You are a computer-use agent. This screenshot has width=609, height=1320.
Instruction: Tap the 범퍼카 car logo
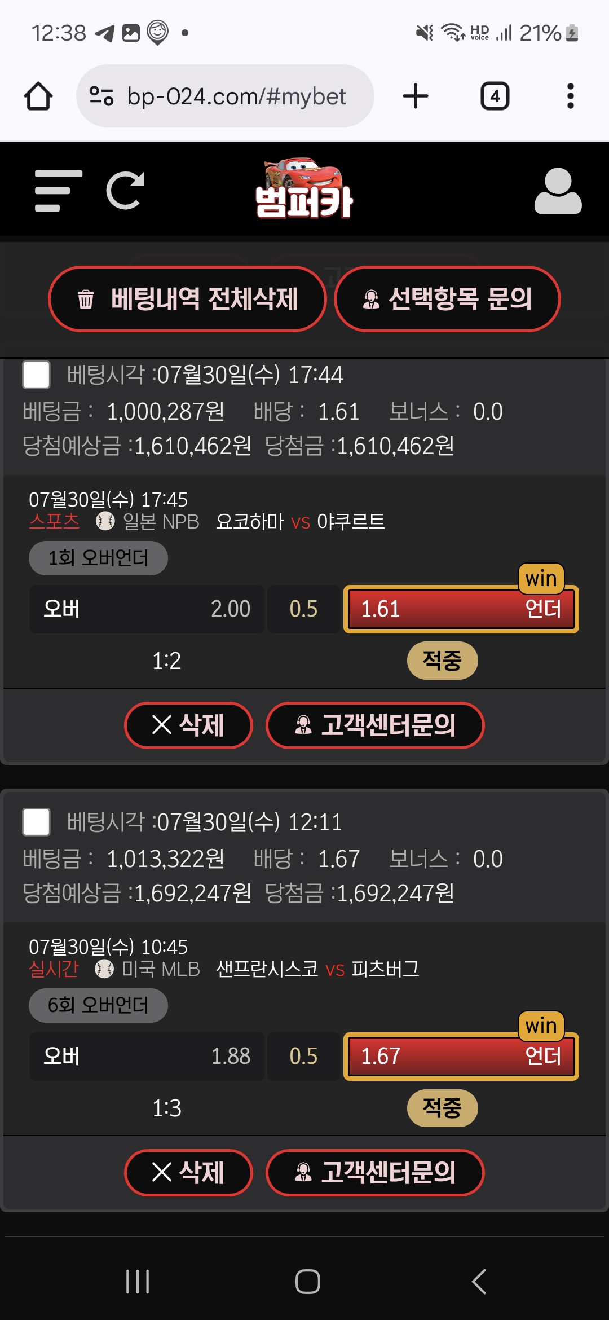pos(304,188)
